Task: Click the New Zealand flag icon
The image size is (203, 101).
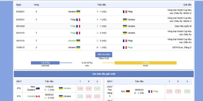Action: (x=38, y=88)
